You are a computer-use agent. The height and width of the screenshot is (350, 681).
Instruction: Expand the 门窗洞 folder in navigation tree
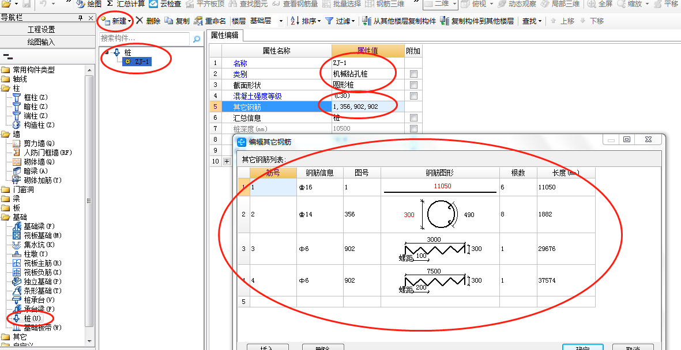coord(5,189)
